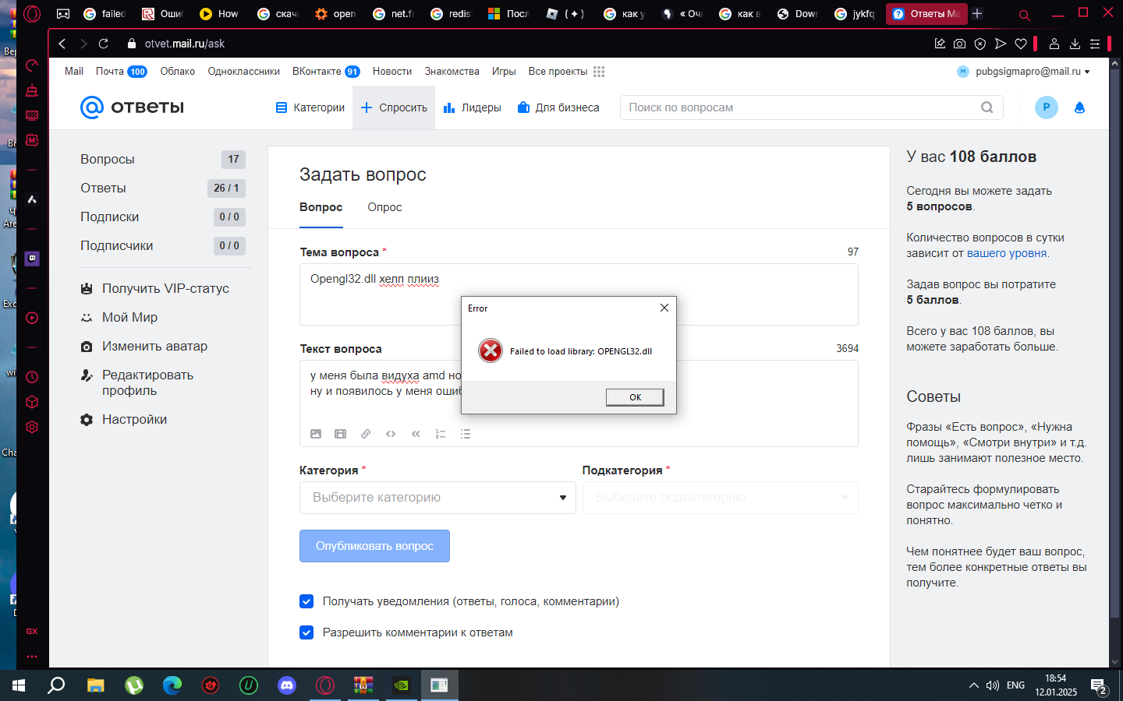Switch to 'How' browser tab

pyautogui.click(x=219, y=13)
